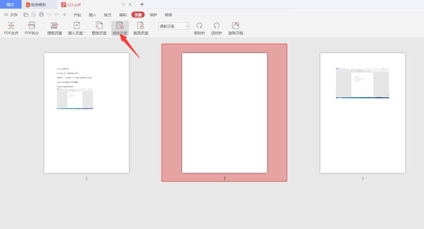Select page 1 thumbnail
424x229 pixels.
(87, 113)
